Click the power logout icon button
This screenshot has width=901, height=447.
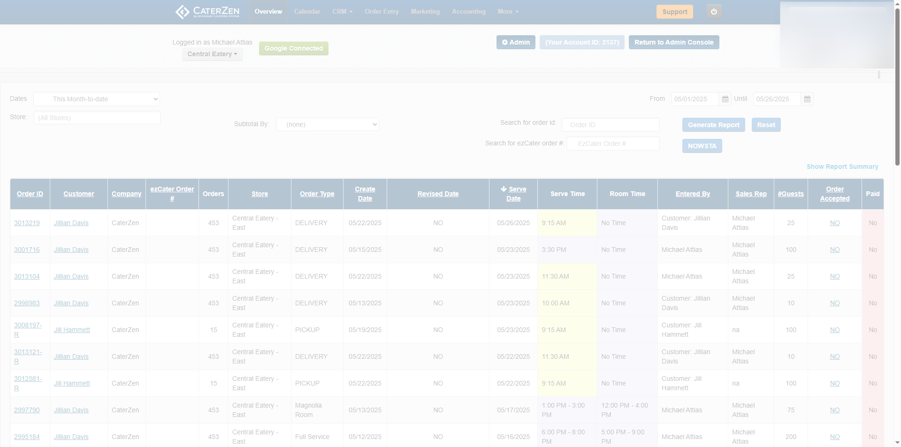click(x=714, y=12)
